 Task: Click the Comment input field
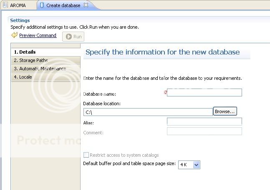click(x=204, y=131)
